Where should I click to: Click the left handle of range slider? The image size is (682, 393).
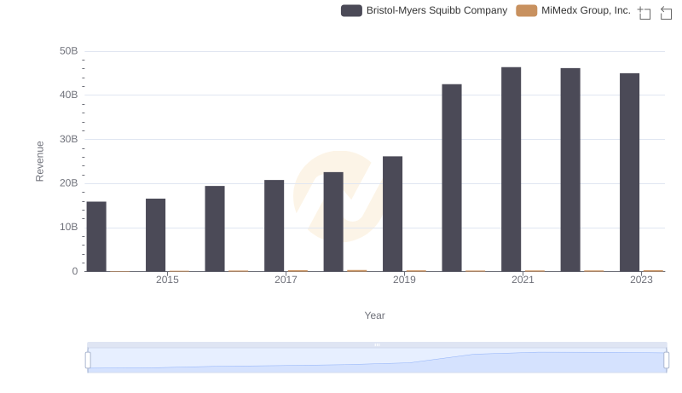[88, 361]
